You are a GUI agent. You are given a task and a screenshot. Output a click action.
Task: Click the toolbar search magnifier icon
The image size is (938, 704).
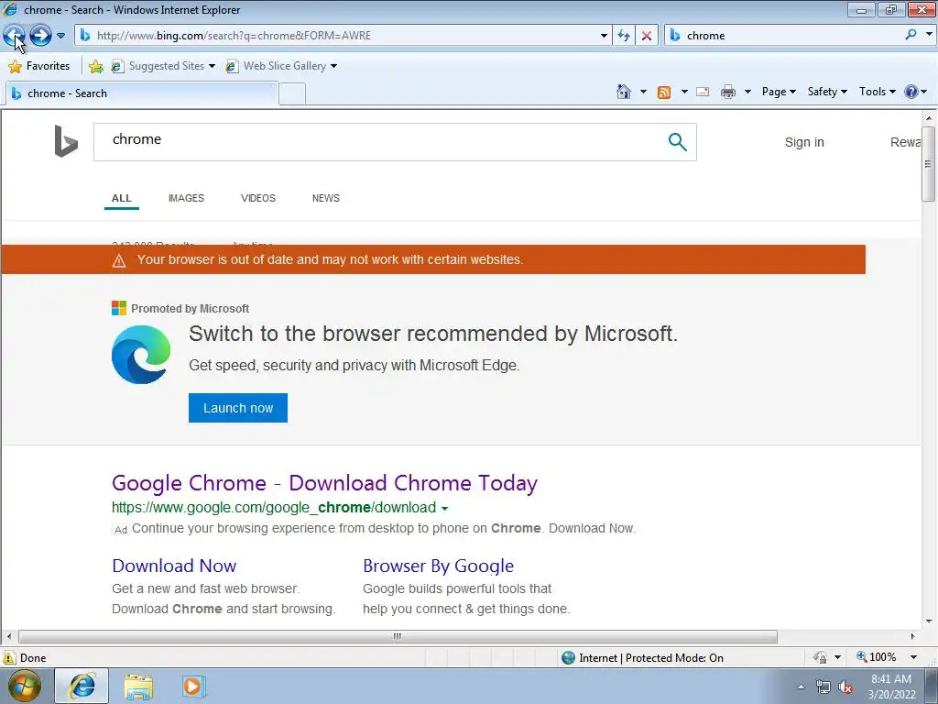click(911, 35)
